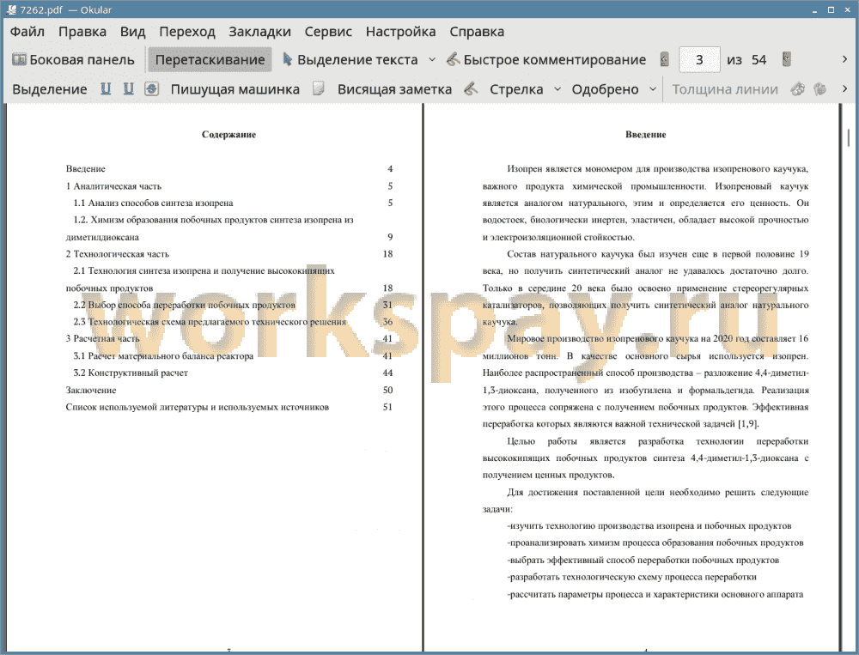Click contents line '1.2. Химизм образования побочных продуктов'
The image size is (859, 655).
point(214,220)
